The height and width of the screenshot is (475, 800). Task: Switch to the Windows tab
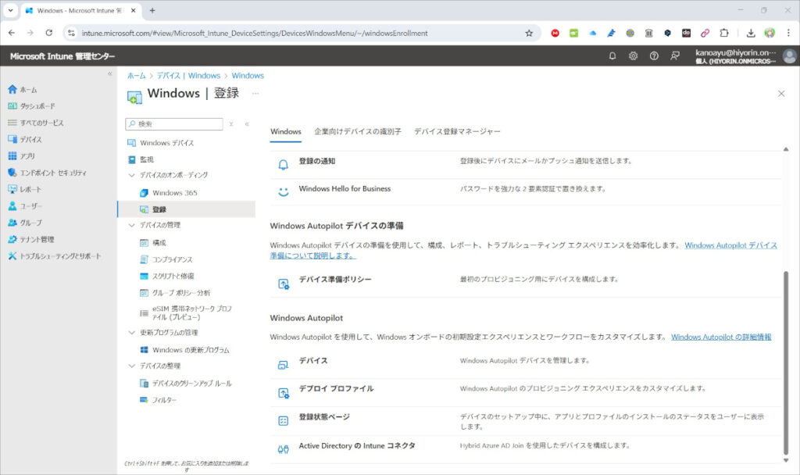tap(286, 131)
